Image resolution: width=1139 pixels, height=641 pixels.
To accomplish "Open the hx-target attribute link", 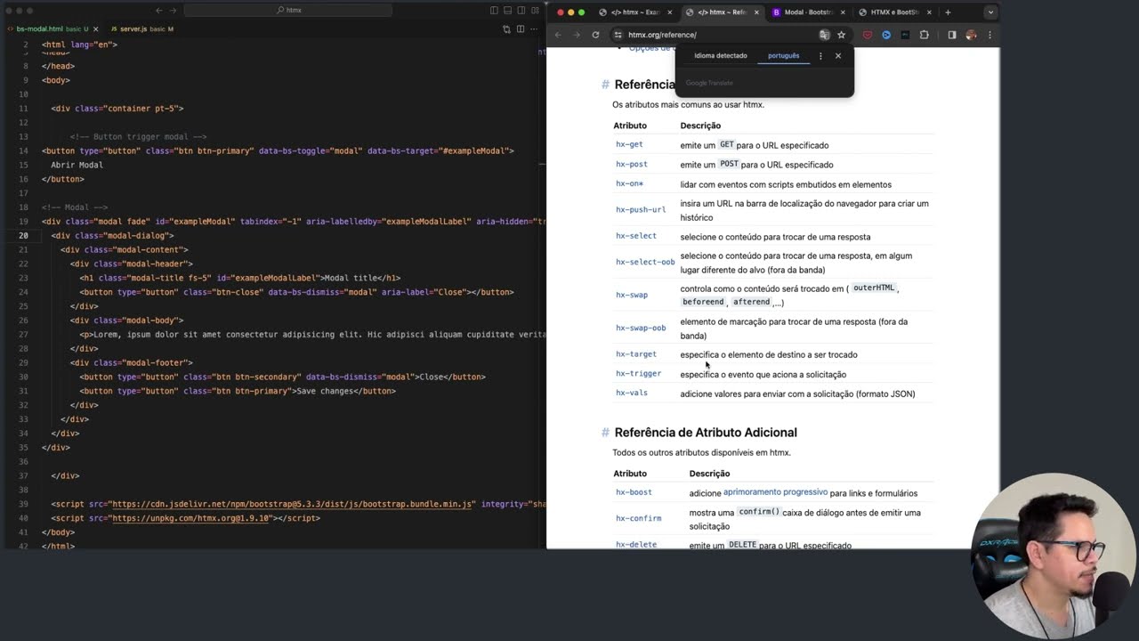I will pos(636,354).
